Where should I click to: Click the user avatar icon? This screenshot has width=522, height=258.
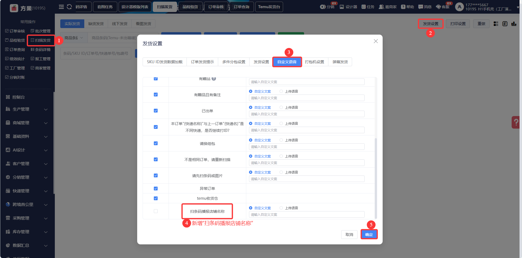coord(460,7)
